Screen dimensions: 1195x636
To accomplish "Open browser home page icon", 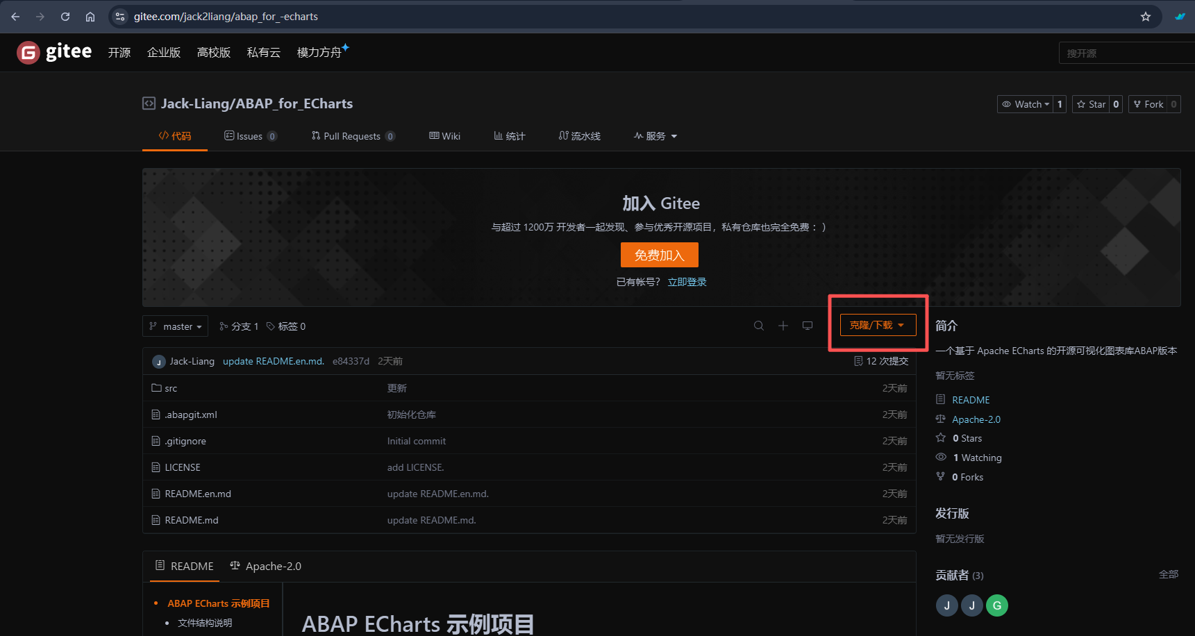I will tap(90, 17).
